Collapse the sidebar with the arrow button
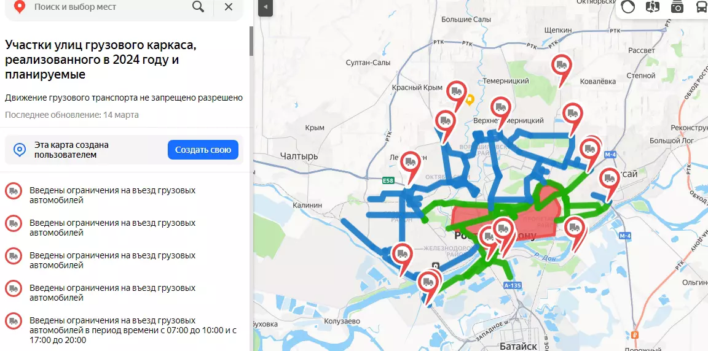Screen dimensions: 708x351 (264, 7)
